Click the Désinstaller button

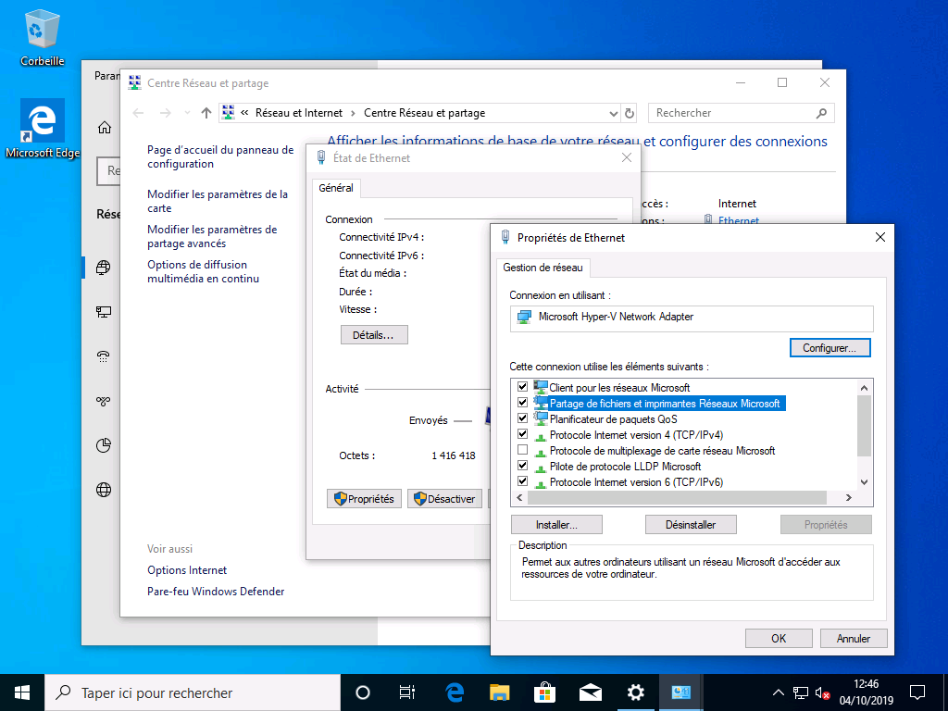pos(691,525)
